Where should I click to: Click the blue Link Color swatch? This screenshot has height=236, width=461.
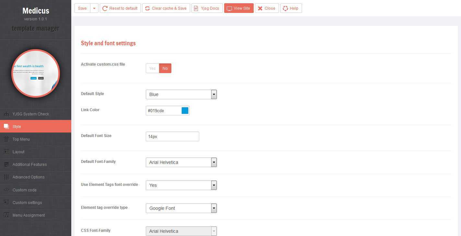coord(185,111)
